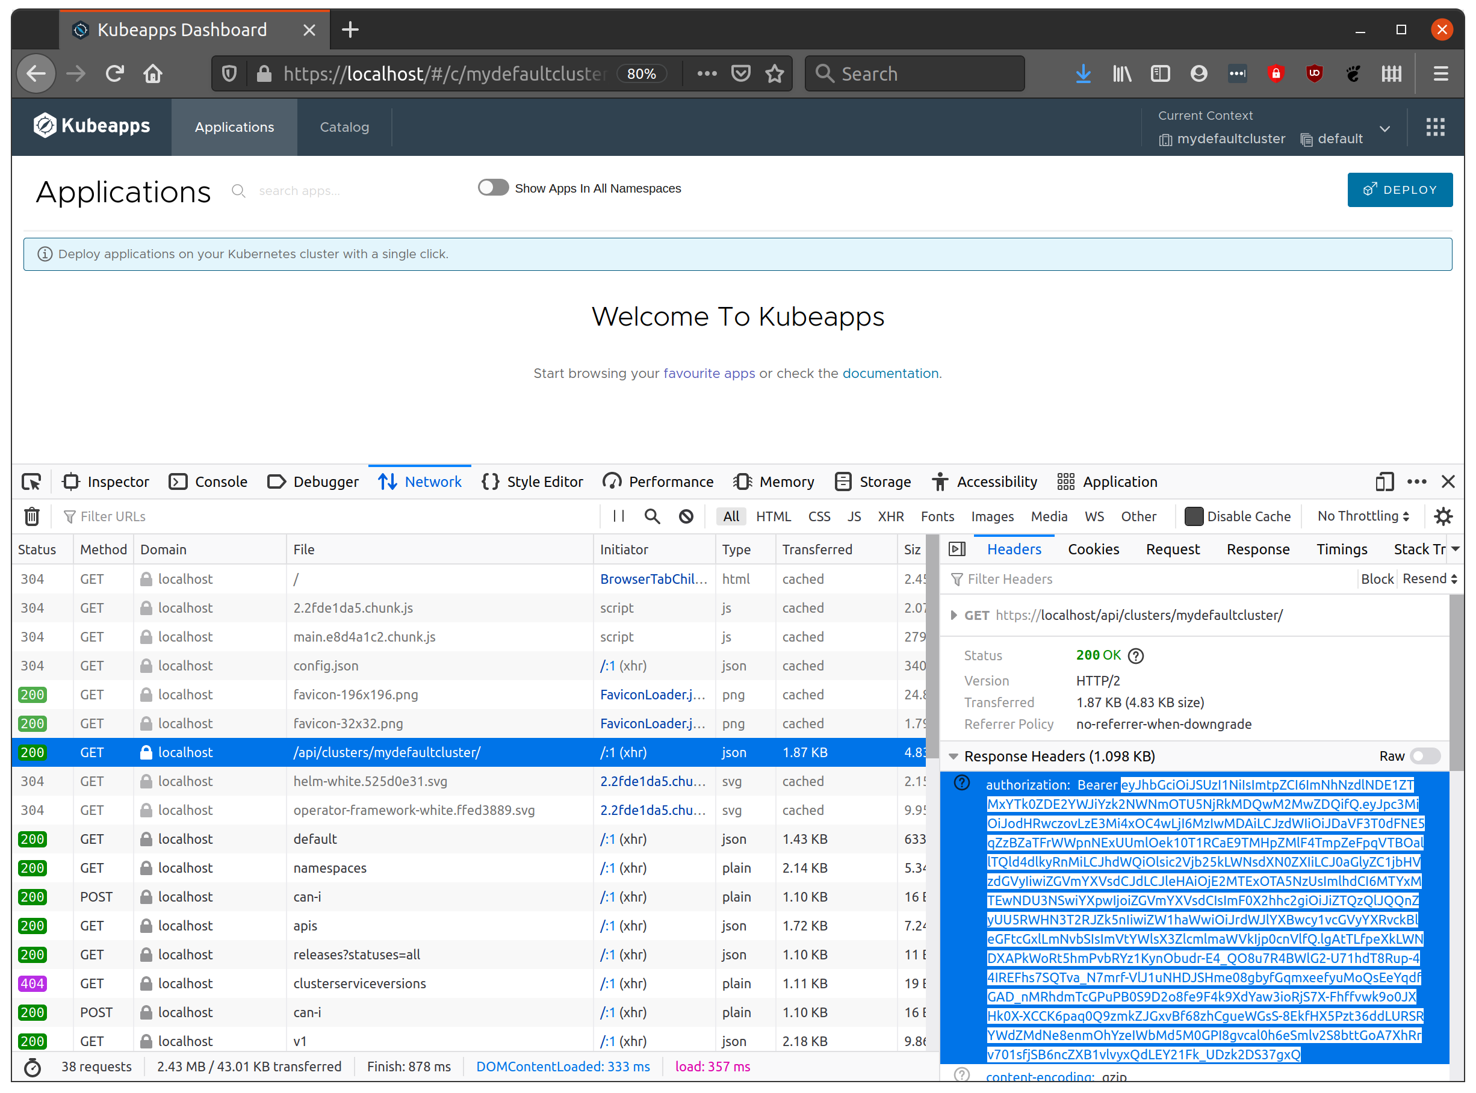Open the documentation link
The width and height of the screenshot is (1476, 1093).
890,373
